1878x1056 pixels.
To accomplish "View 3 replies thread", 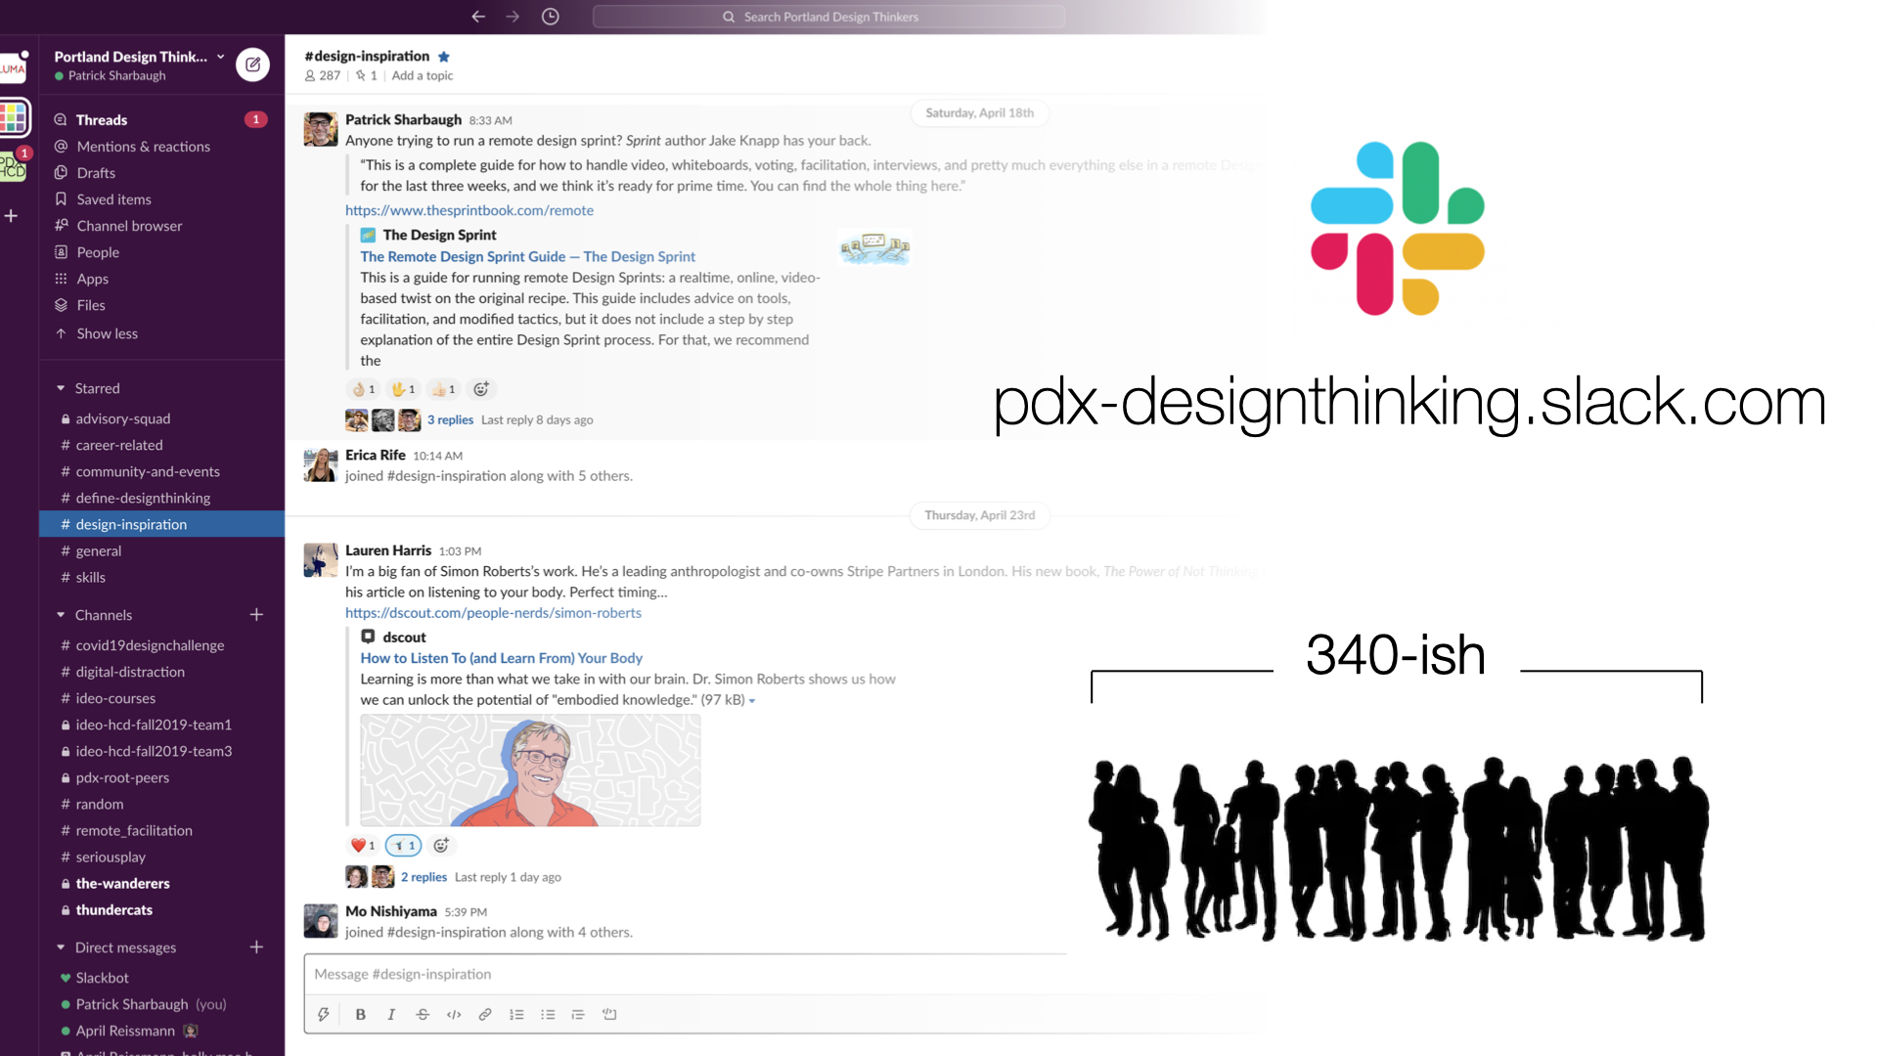I will click(450, 419).
